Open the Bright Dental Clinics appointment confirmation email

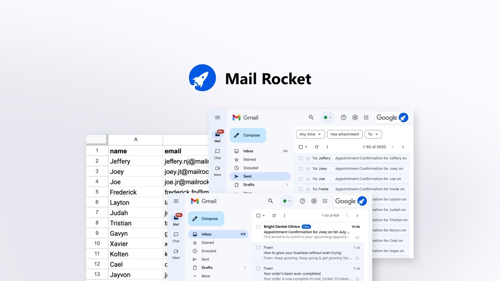coord(308,232)
